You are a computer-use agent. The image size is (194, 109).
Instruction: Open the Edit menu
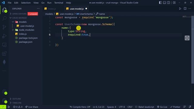pyautogui.click(x=16, y=3)
